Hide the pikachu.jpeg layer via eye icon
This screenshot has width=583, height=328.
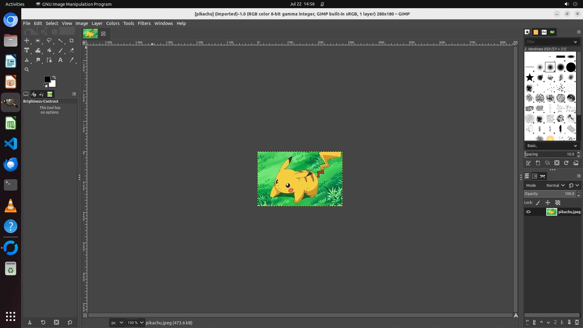coord(528,212)
